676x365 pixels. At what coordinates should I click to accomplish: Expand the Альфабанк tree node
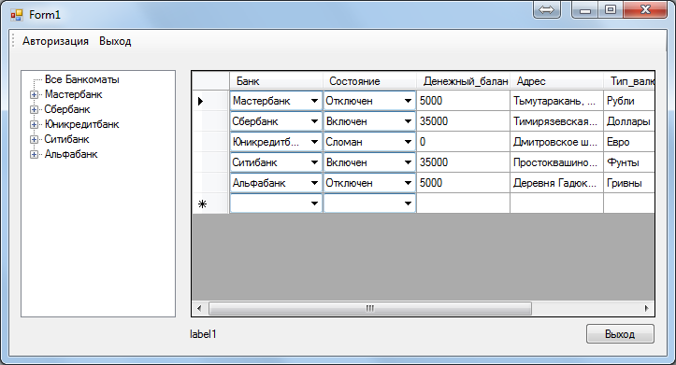click(x=34, y=155)
